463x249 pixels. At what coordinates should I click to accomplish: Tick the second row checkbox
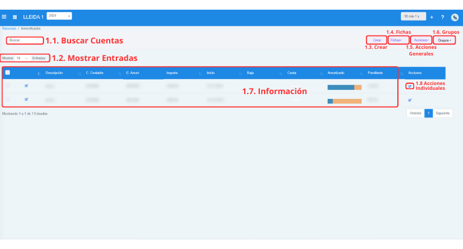pos(8,99)
